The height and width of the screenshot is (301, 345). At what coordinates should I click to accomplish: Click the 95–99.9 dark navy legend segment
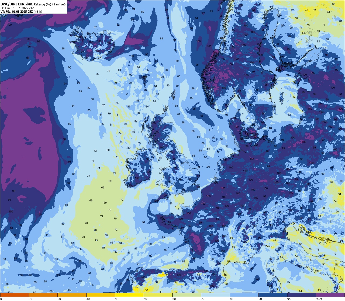[x=302, y=295]
